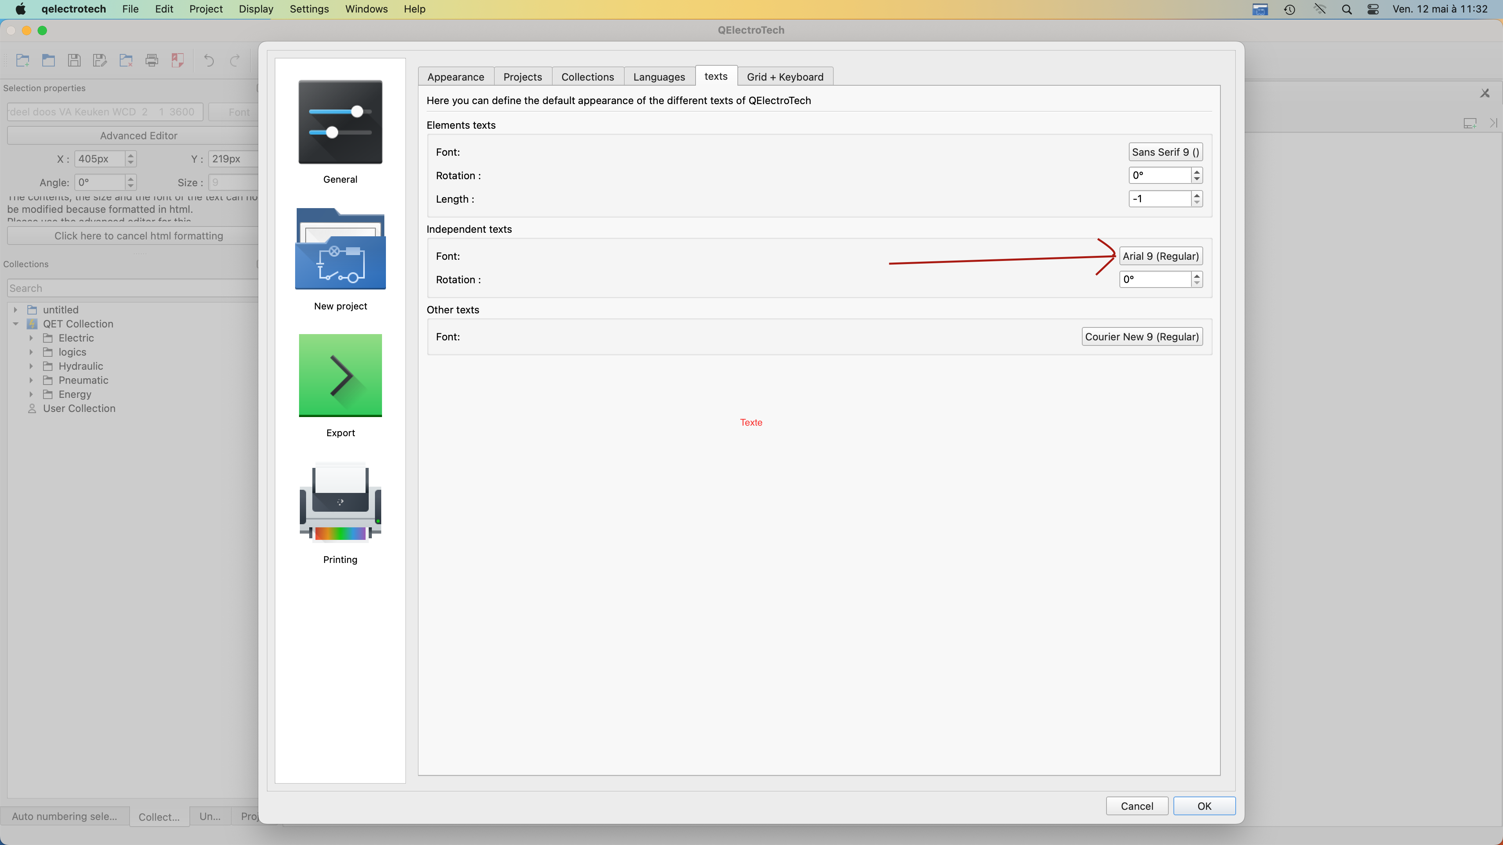Click the Save toolbar icon

tap(74, 60)
